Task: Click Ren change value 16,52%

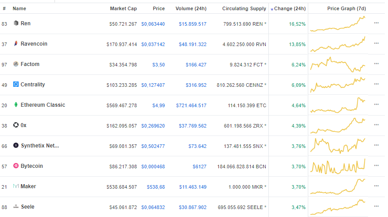Action: (x=297, y=24)
